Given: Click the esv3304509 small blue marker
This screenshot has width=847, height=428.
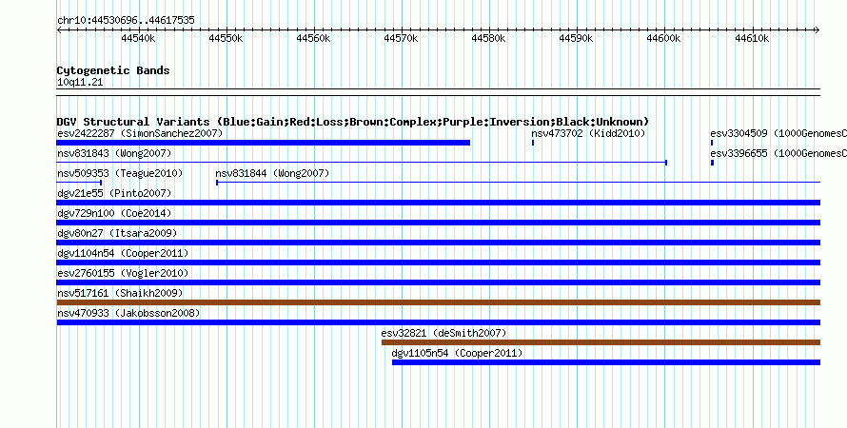Looking at the screenshot, I should [x=712, y=143].
